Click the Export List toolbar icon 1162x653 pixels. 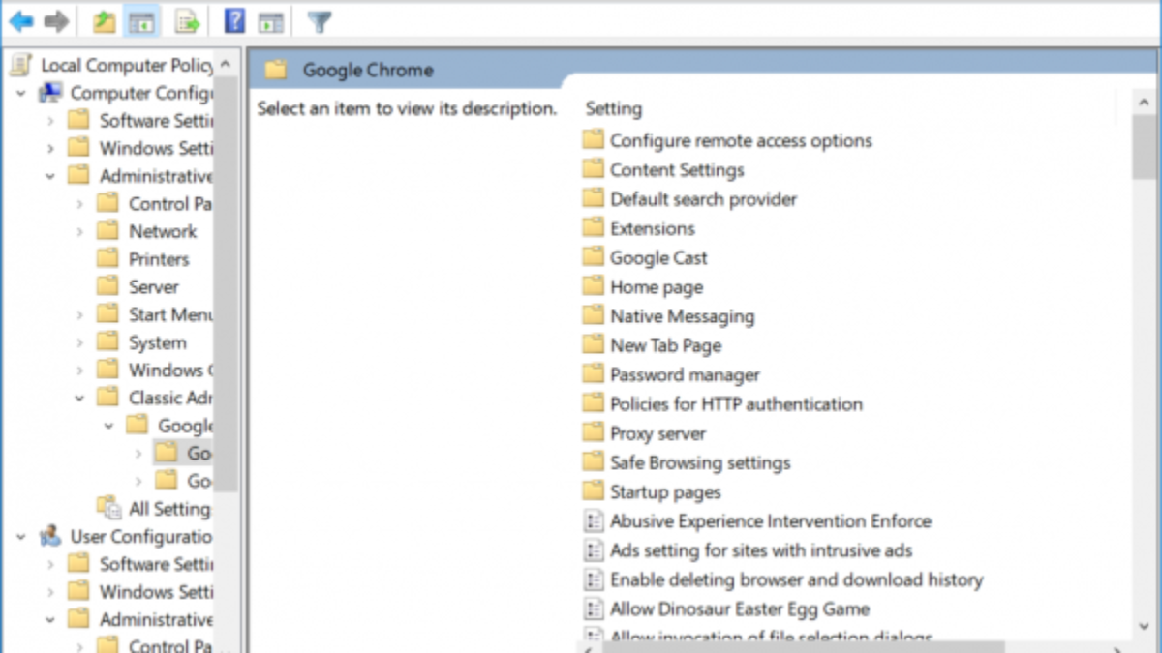(x=187, y=21)
